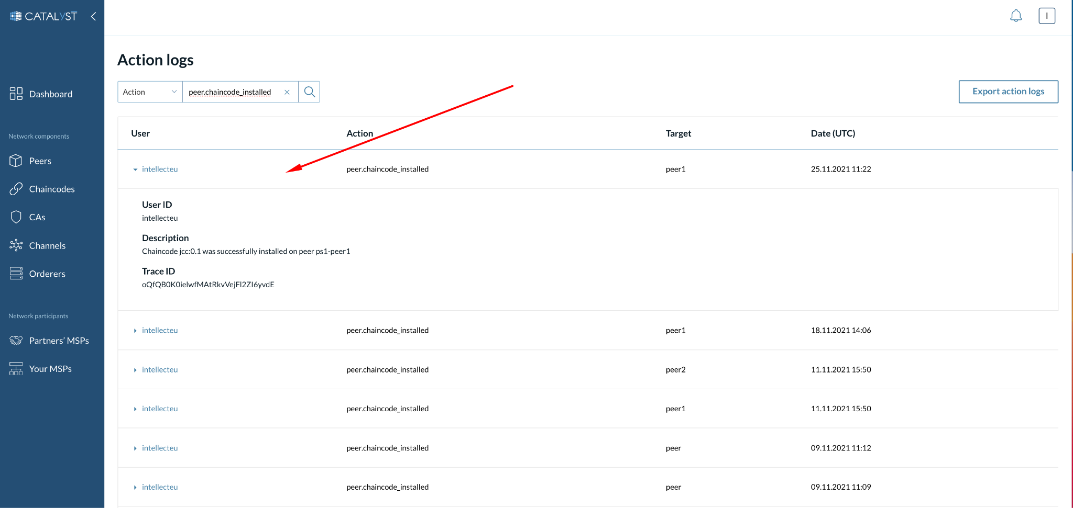Screen dimensions: 1073x508
Task: Click the Export action logs button
Action: tap(1008, 92)
